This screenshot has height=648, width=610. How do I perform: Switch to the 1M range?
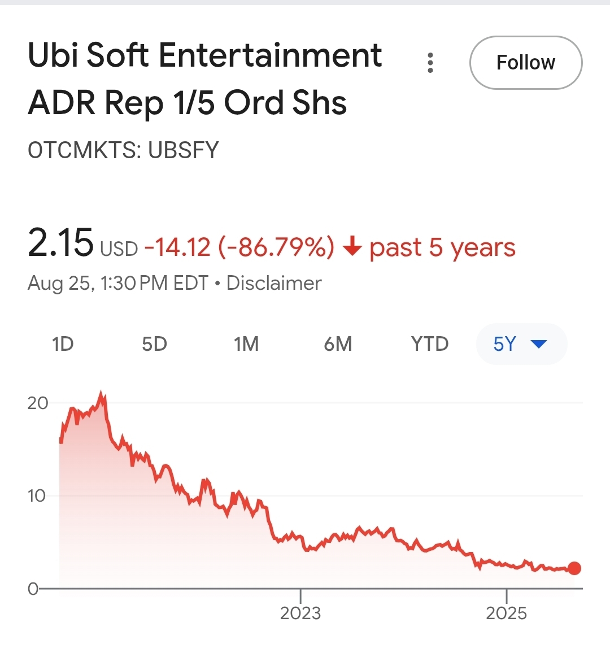click(x=246, y=344)
